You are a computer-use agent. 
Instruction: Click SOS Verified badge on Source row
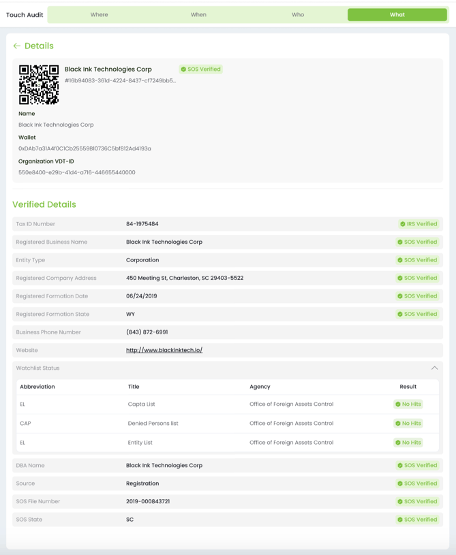pyautogui.click(x=417, y=483)
